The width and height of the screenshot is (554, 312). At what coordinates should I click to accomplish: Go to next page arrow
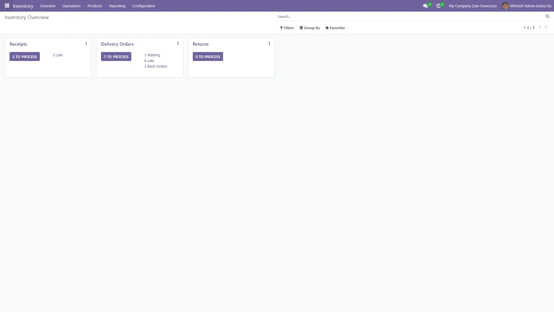pos(546,27)
